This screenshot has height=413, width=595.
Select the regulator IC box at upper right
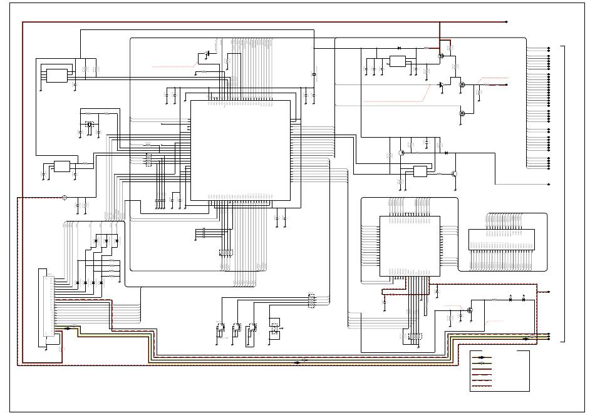pos(397,61)
